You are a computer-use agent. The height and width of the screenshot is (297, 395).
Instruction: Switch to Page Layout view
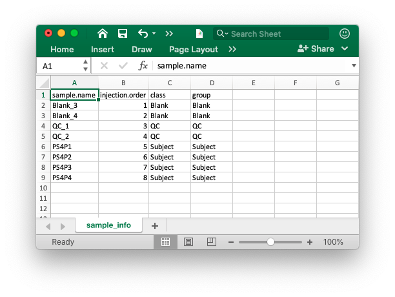188,242
